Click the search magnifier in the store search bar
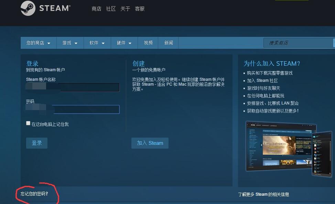Viewport: 335px width, 204px height. pos(333,43)
